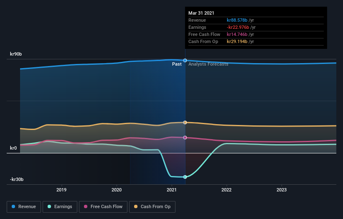Image resolution: width=343 pixels, height=219 pixels.
Task: Click the -kr22.976b earnings value
Action: click(238, 27)
